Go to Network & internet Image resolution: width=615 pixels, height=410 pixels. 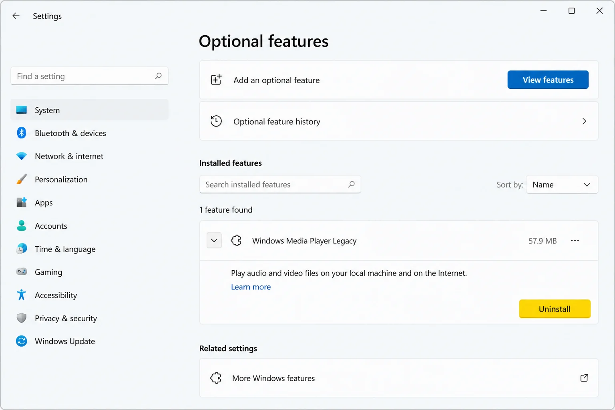pyautogui.click(x=89, y=156)
